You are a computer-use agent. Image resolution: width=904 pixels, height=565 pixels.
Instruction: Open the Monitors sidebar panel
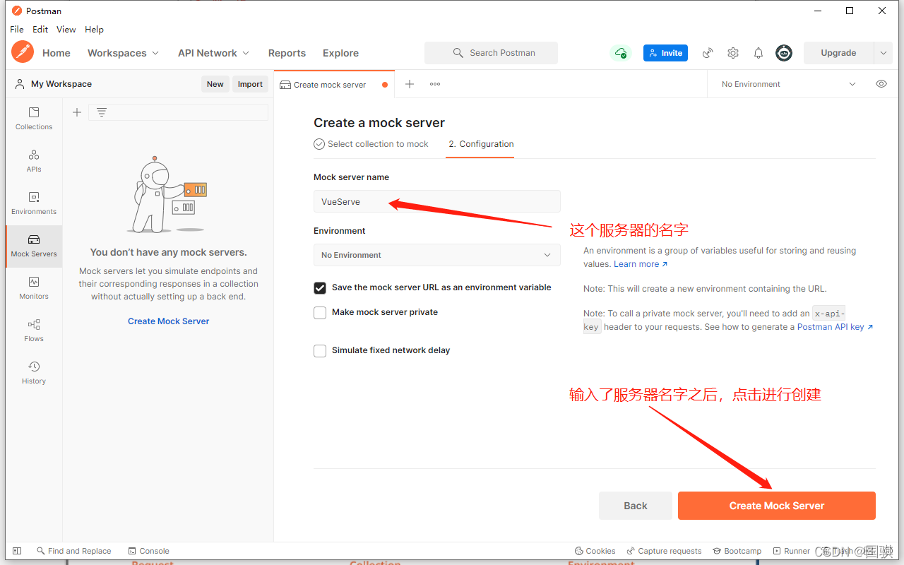[x=34, y=288]
